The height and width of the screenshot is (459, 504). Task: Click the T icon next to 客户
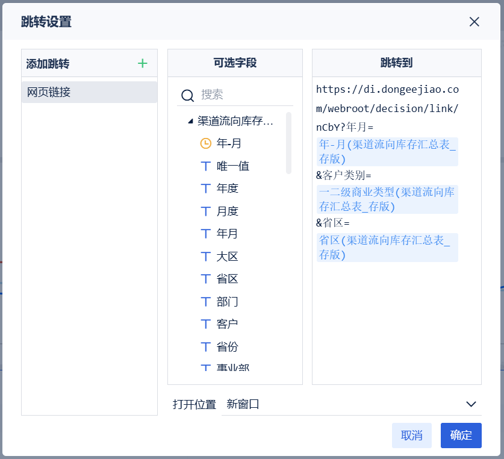tap(206, 324)
